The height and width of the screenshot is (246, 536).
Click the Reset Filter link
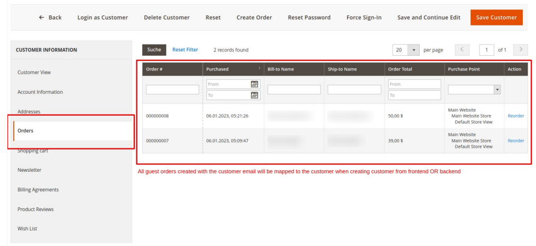coord(185,50)
